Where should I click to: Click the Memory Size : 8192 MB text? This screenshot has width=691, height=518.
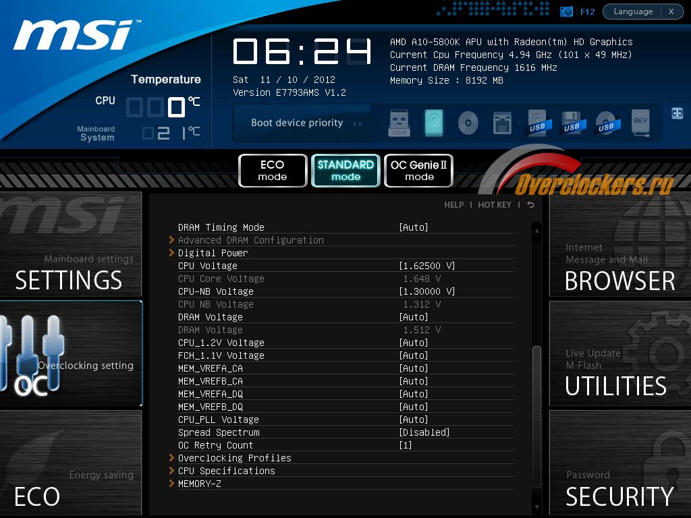pos(447,80)
